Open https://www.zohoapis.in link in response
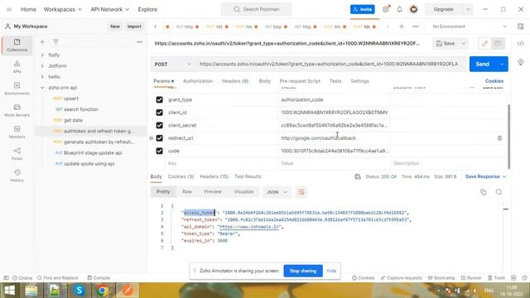This screenshot has height=298, width=530. point(249,227)
